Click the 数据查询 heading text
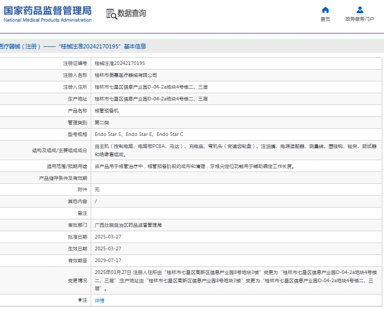This screenshot has width=384, height=310. pos(131,13)
